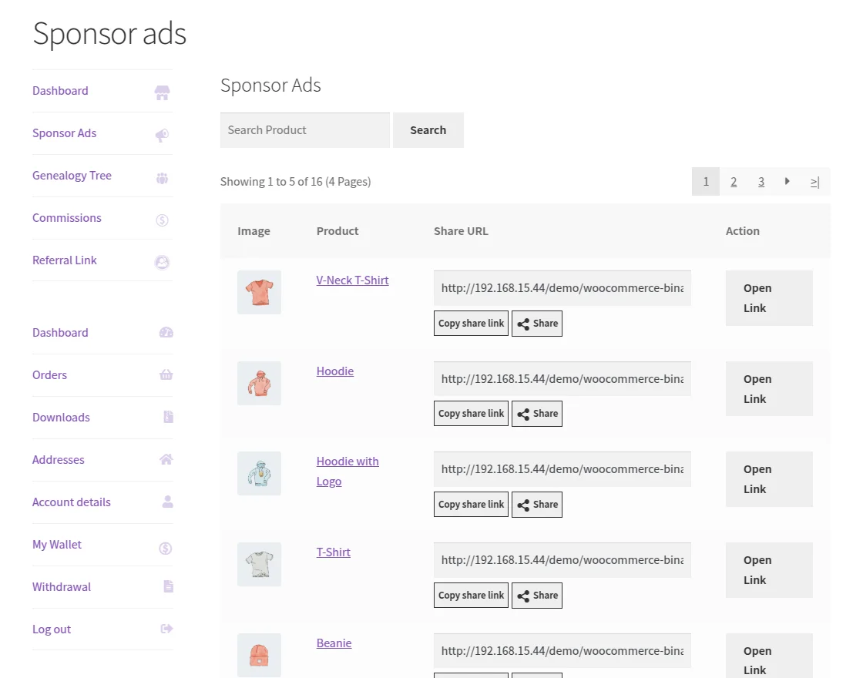The width and height of the screenshot is (863, 678).
Task: Click Copy share link for Hoodie
Action: click(x=470, y=414)
